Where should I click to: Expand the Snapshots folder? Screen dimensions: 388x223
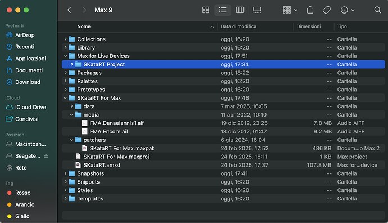pyautogui.click(x=65, y=173)
